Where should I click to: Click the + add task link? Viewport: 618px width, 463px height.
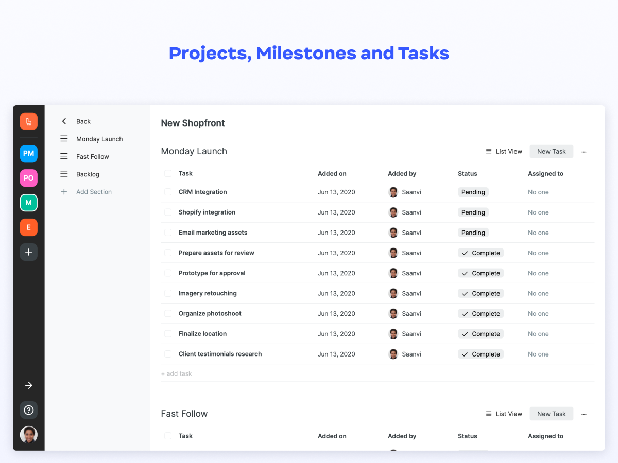coord(177,373)
